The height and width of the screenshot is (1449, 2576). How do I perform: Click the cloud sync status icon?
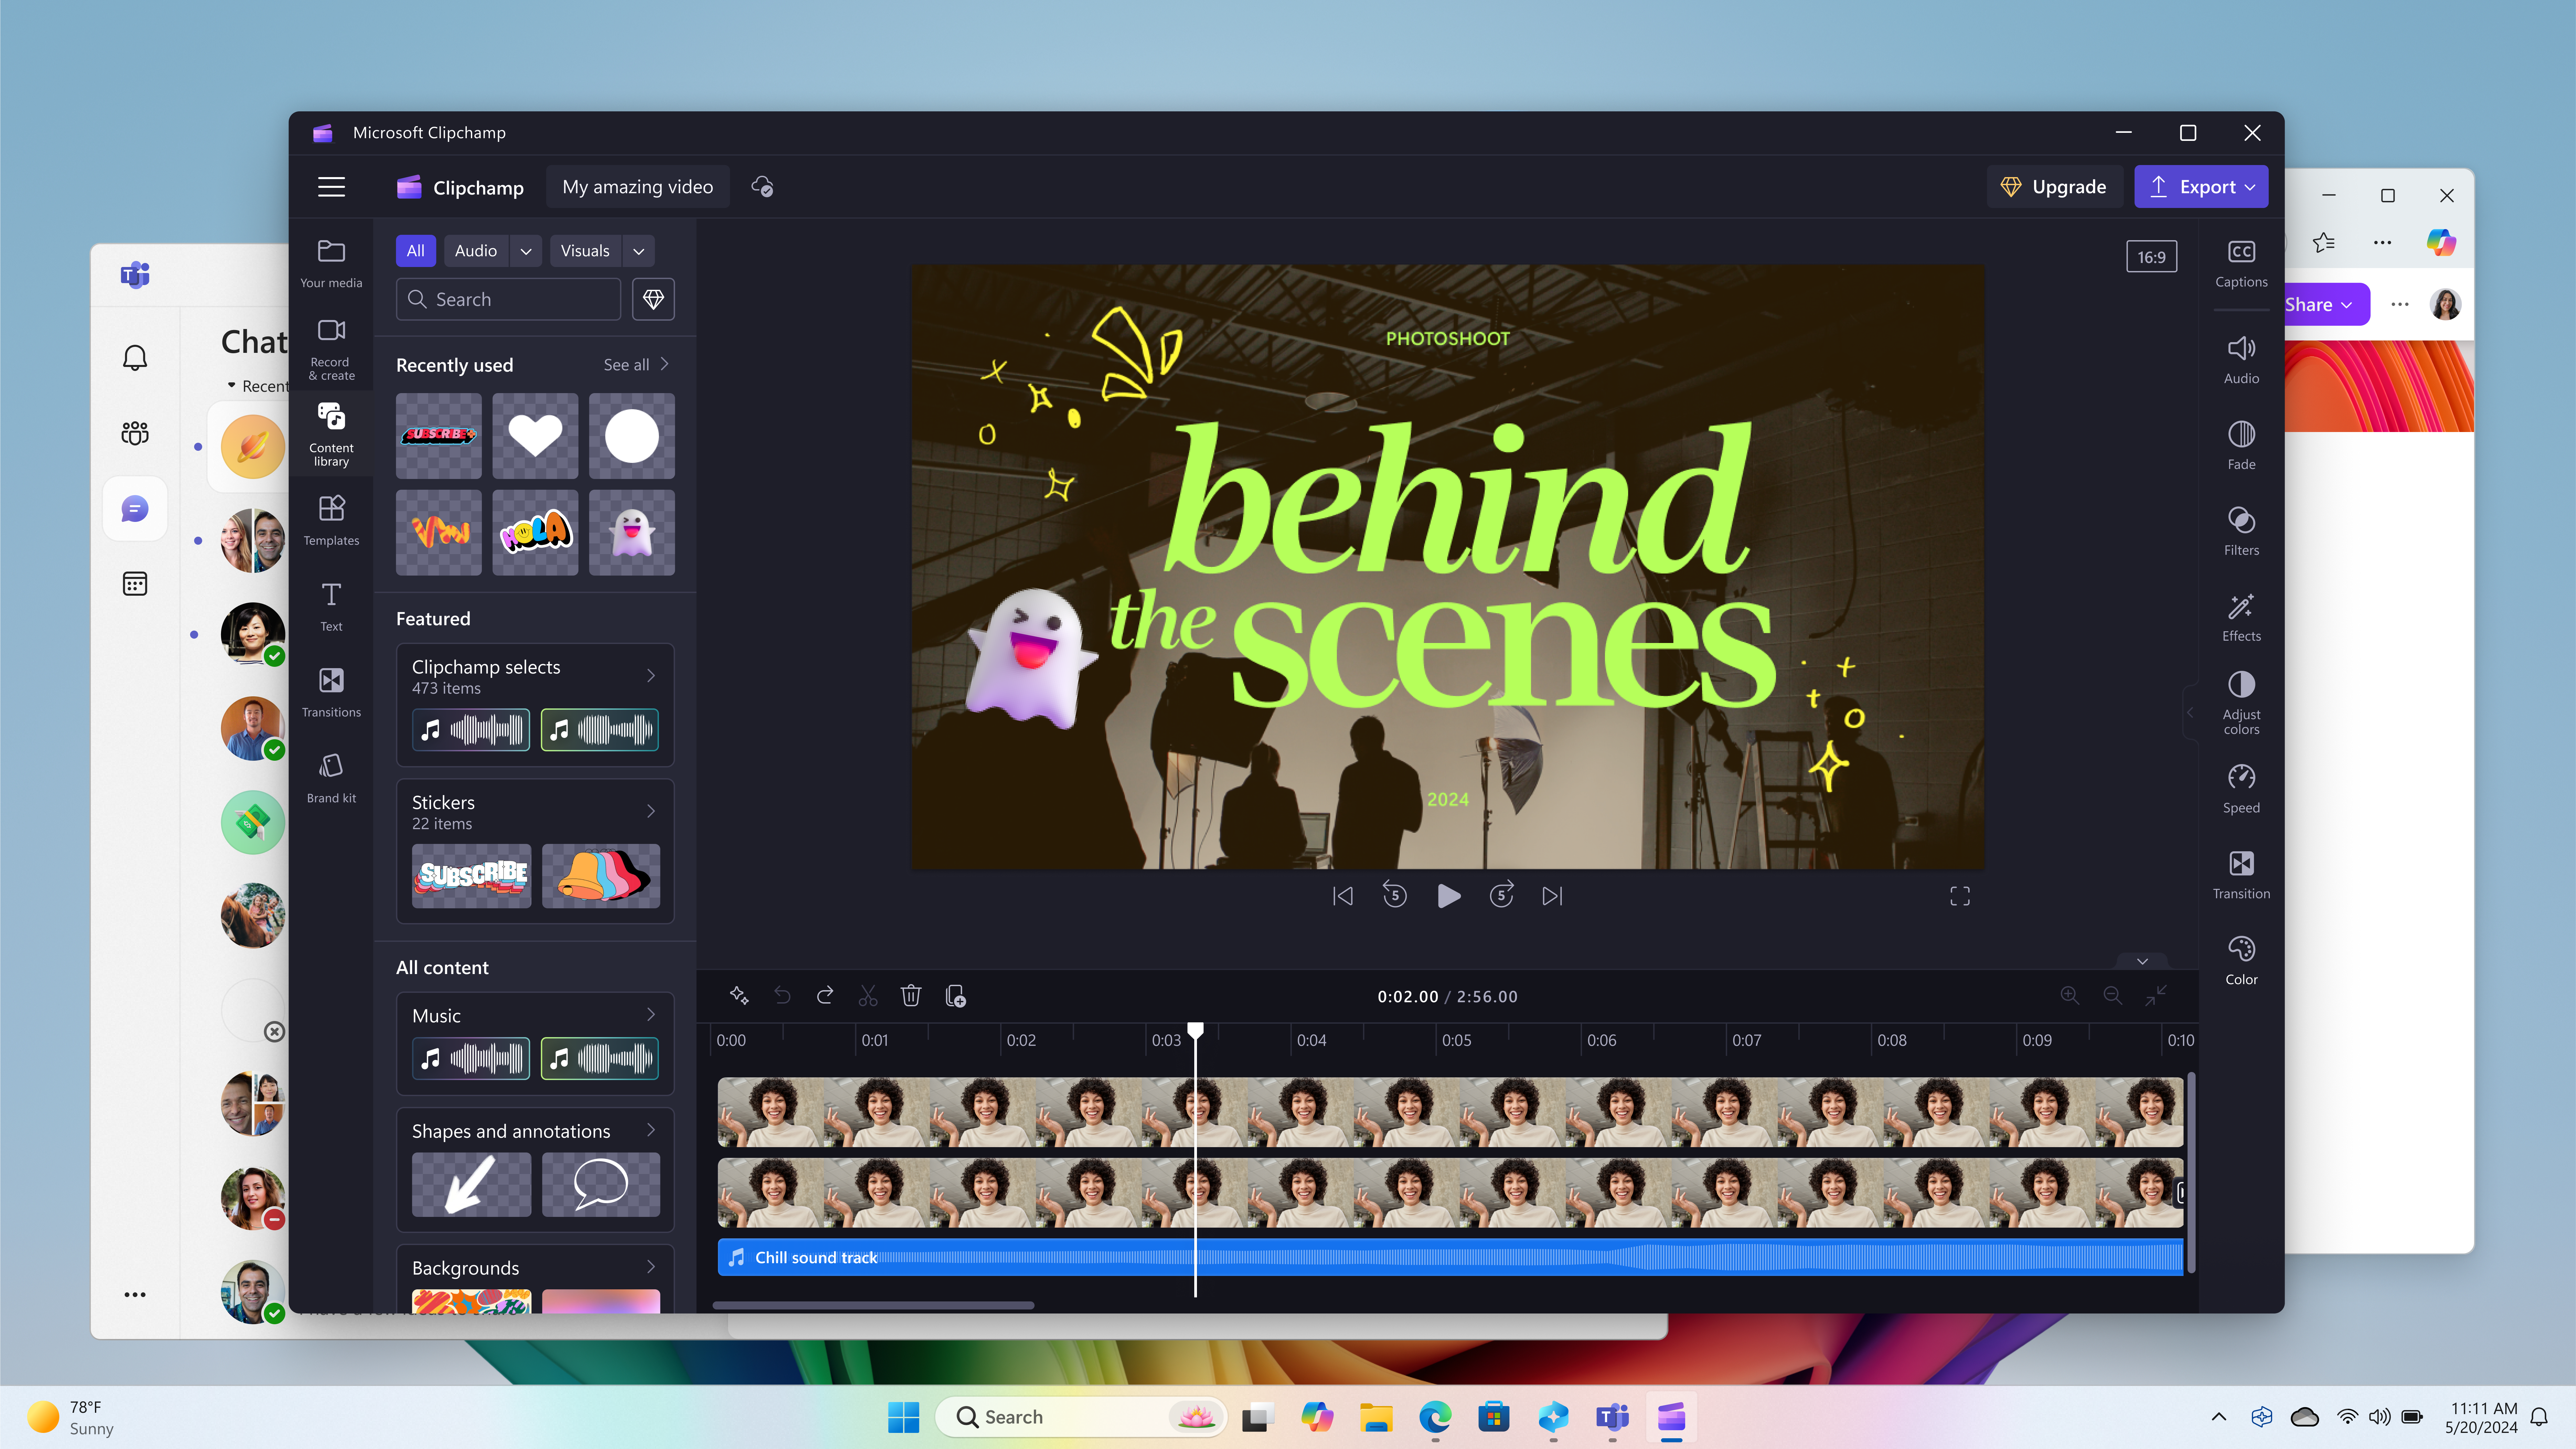pyautogui.click(x=762, y=187)
